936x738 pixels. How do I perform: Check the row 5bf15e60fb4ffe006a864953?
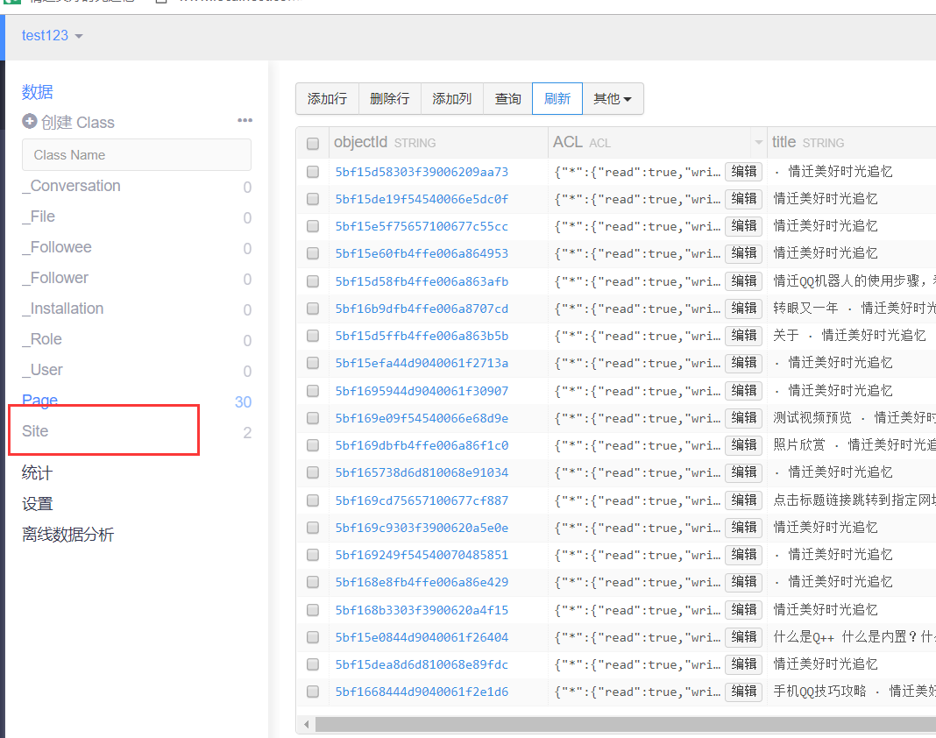click(x=313, y=253)
